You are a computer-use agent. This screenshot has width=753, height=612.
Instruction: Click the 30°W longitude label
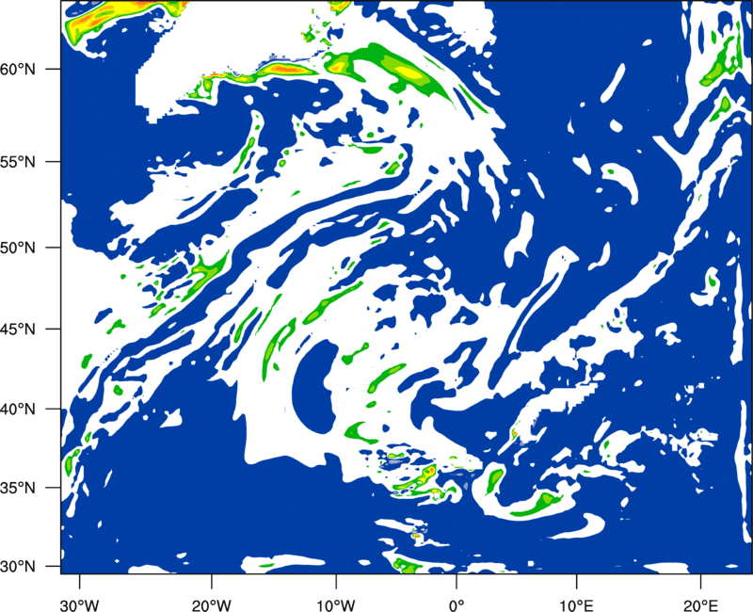tap(80, 604)
